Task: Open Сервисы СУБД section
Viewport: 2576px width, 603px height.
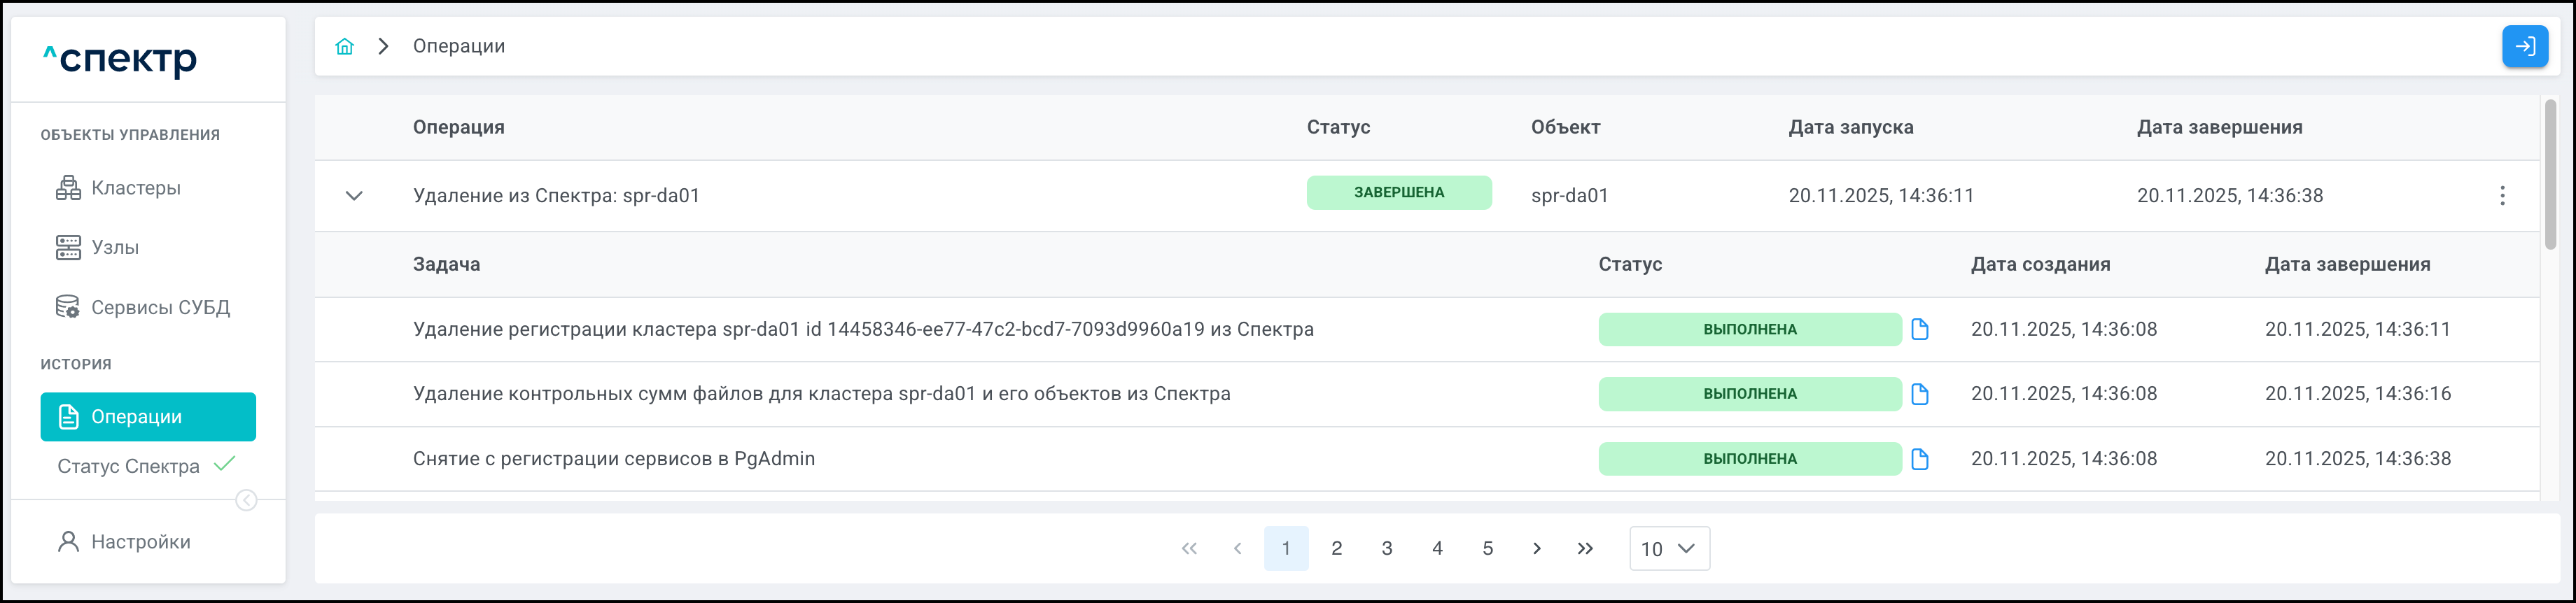Action: (x=160, y=307)
